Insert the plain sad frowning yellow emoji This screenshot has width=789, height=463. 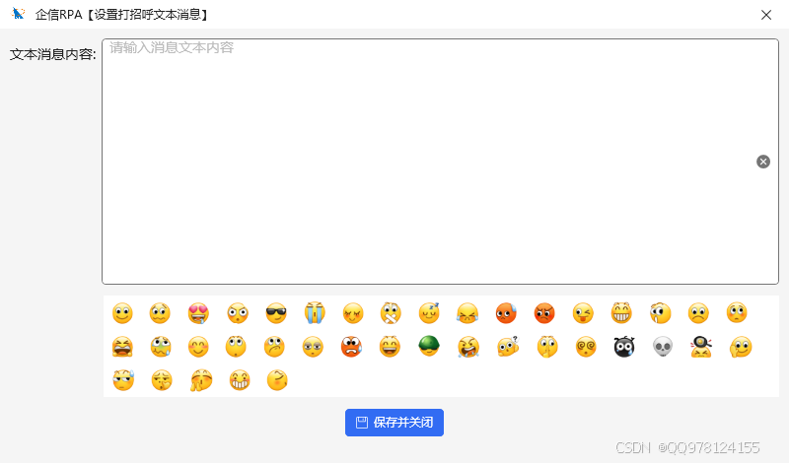(698, 313)
